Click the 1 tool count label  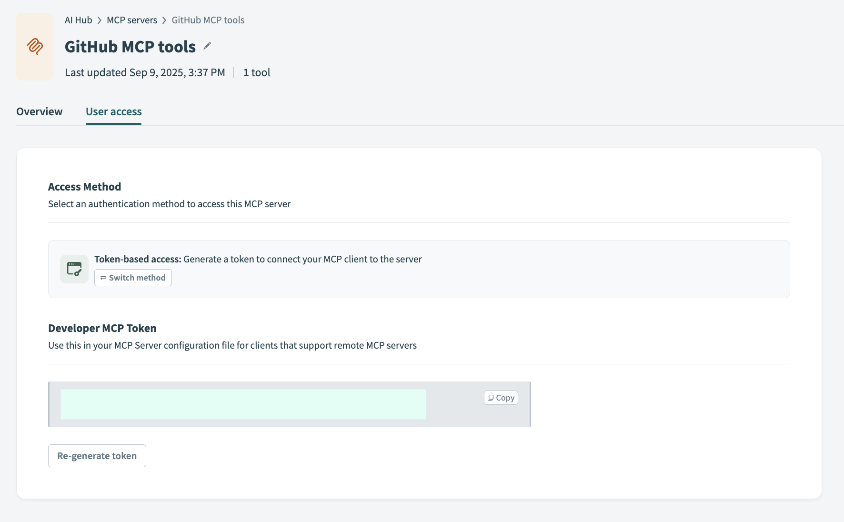click(x=257, y=72)
